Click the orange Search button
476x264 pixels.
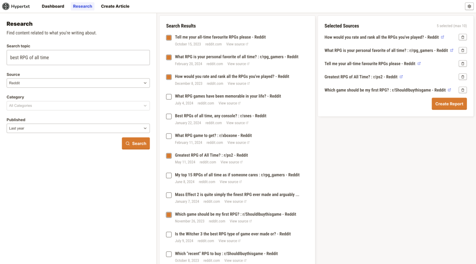point(136,143)
